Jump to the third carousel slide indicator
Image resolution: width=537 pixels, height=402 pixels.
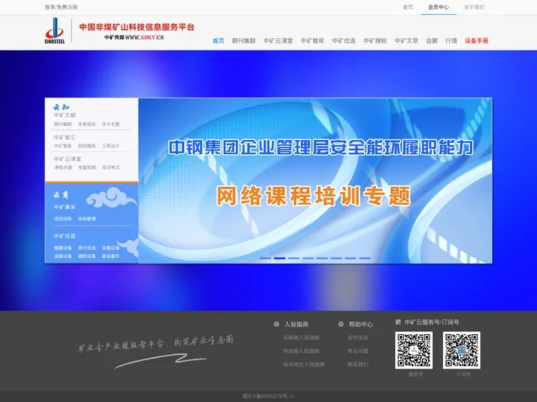click(x=294, y=258)
